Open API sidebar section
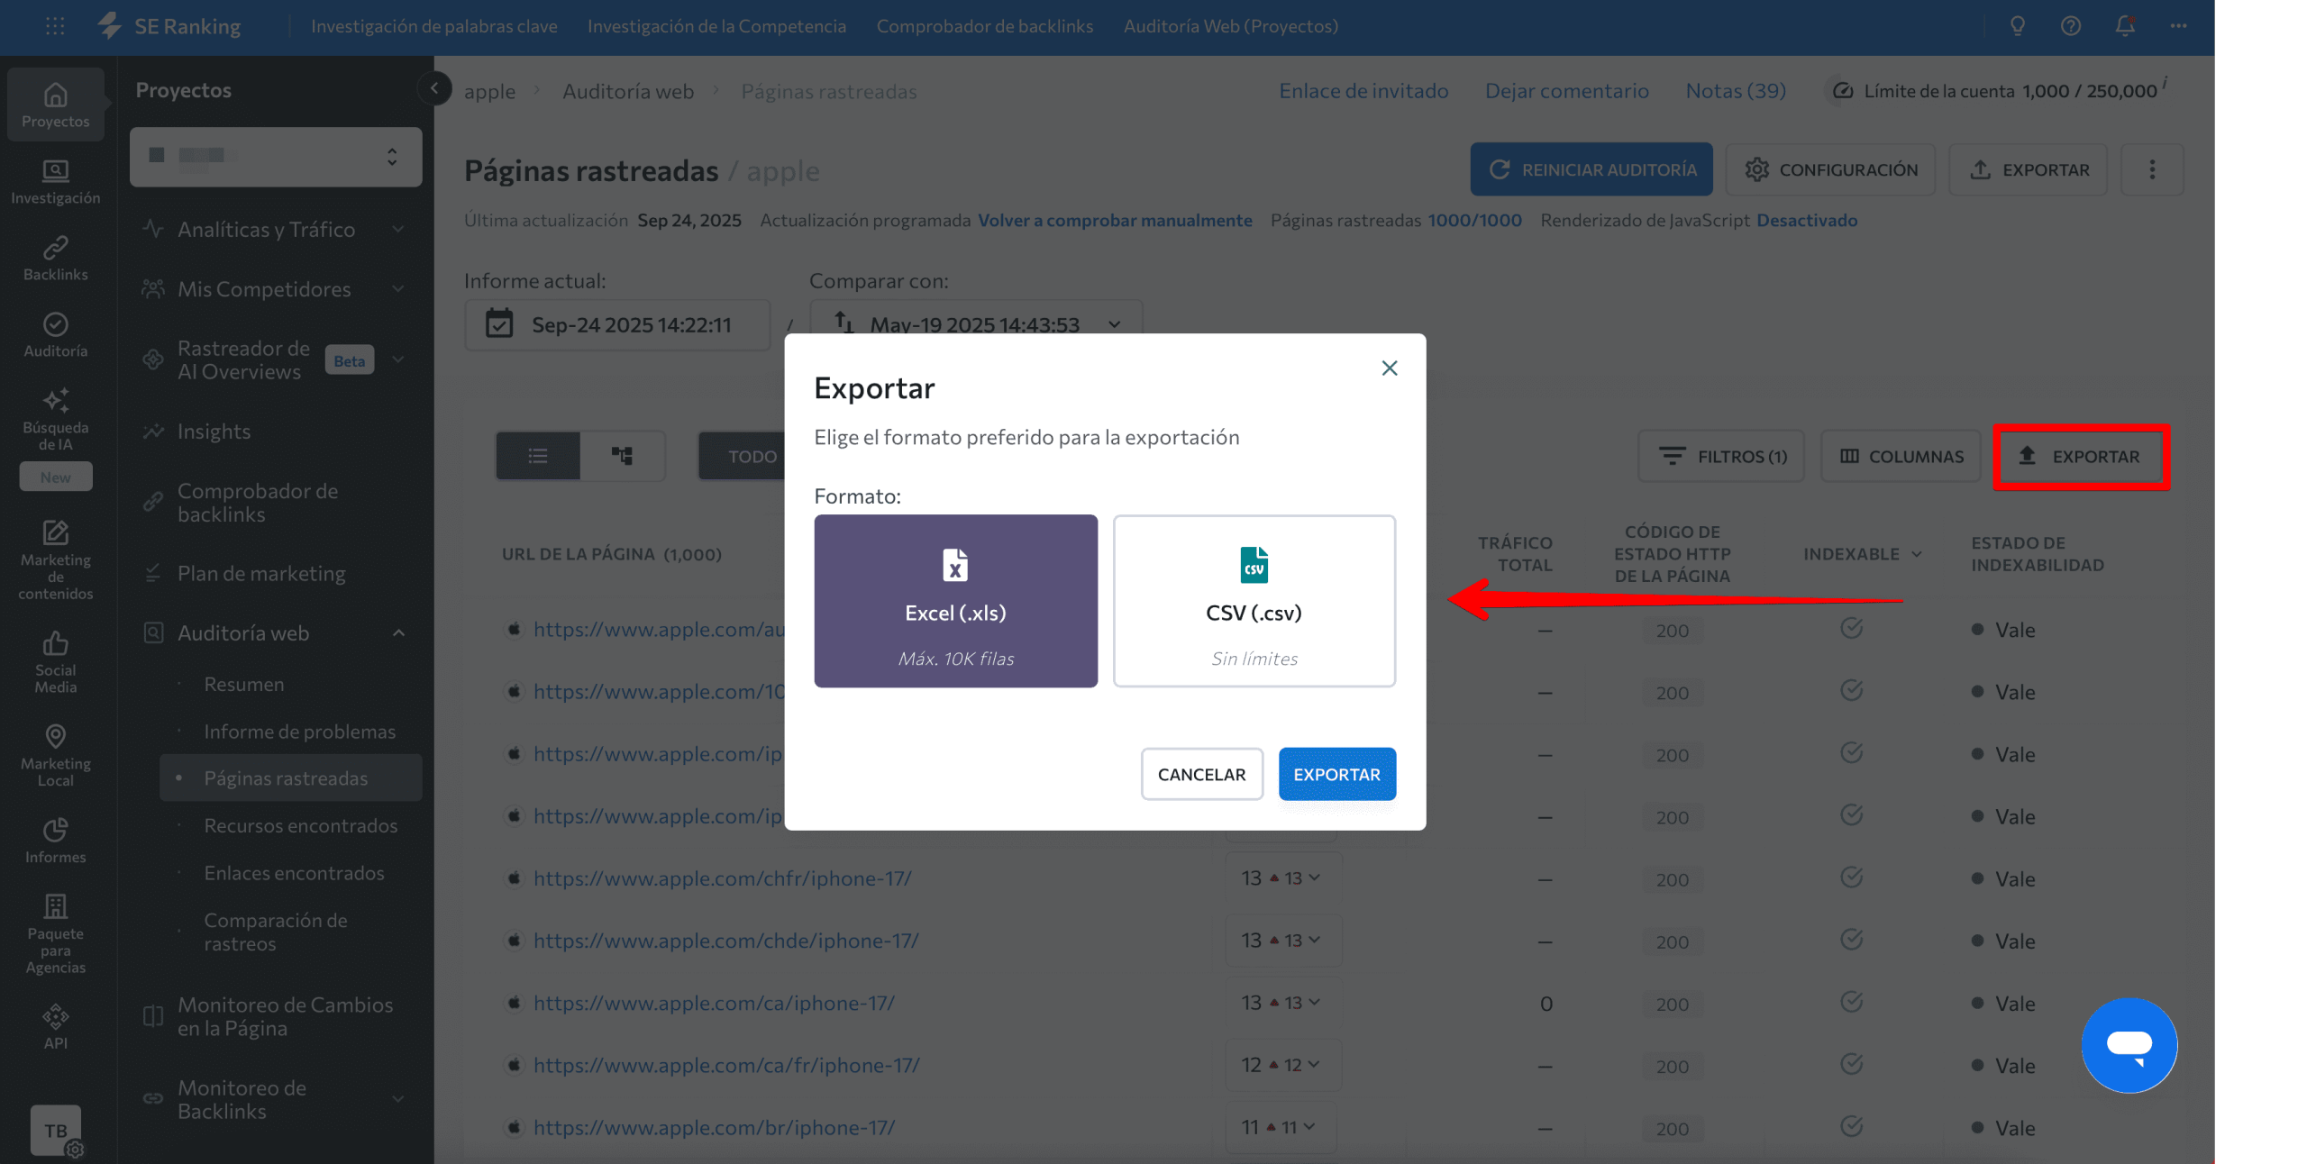The width and height of the screenshot is (2307, 1164). click(56, 1026)
